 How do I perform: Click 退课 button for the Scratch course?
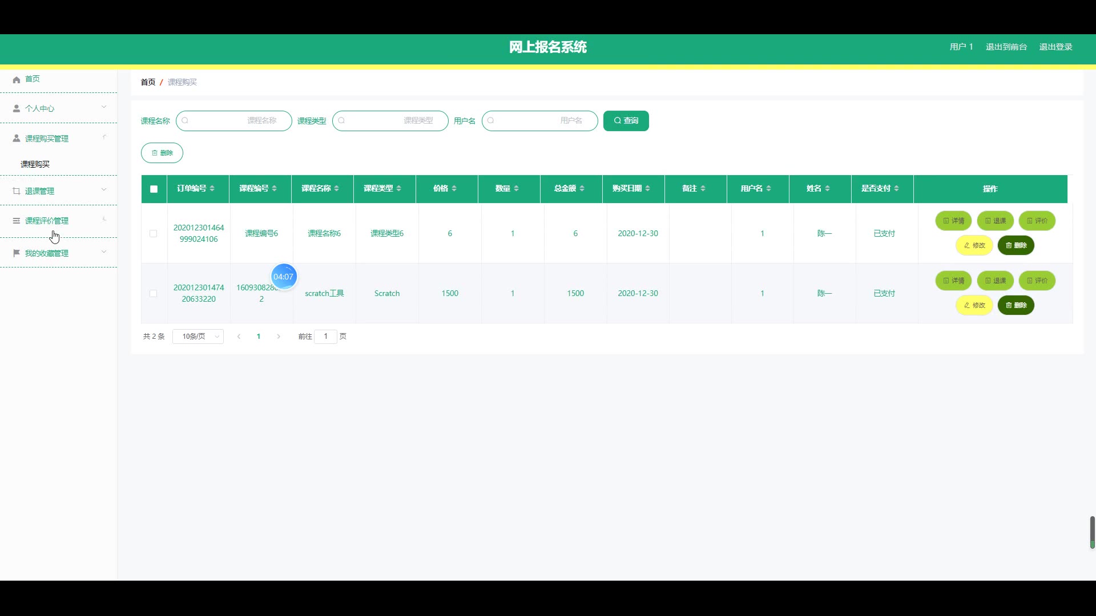click(x=995, y=281)
